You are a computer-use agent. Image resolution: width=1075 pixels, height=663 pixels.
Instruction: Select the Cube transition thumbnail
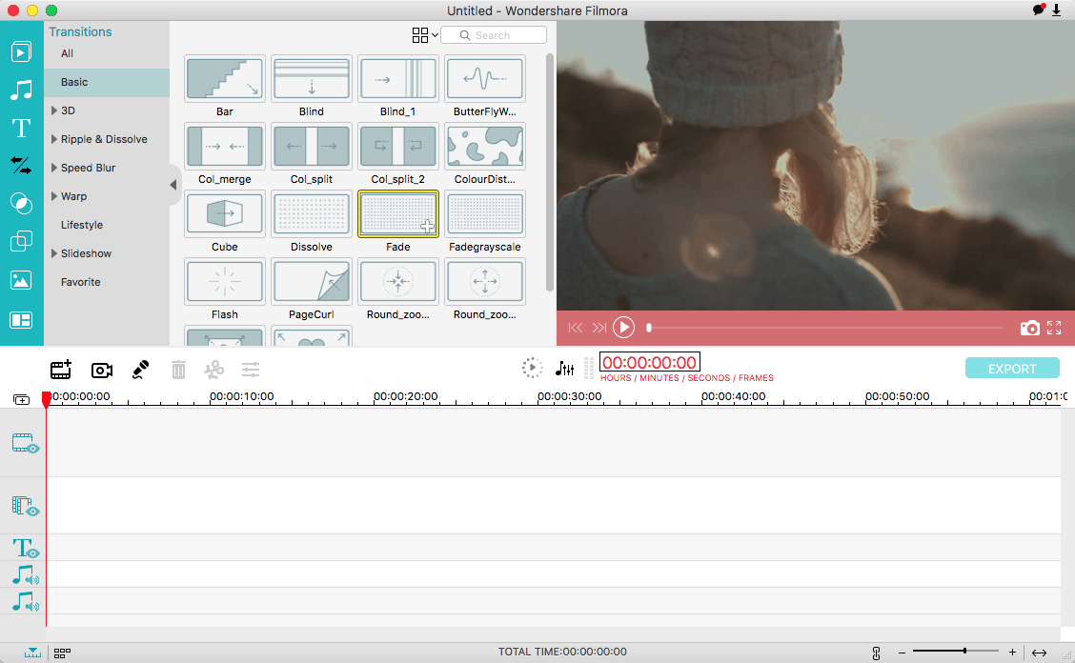[225, 214]
